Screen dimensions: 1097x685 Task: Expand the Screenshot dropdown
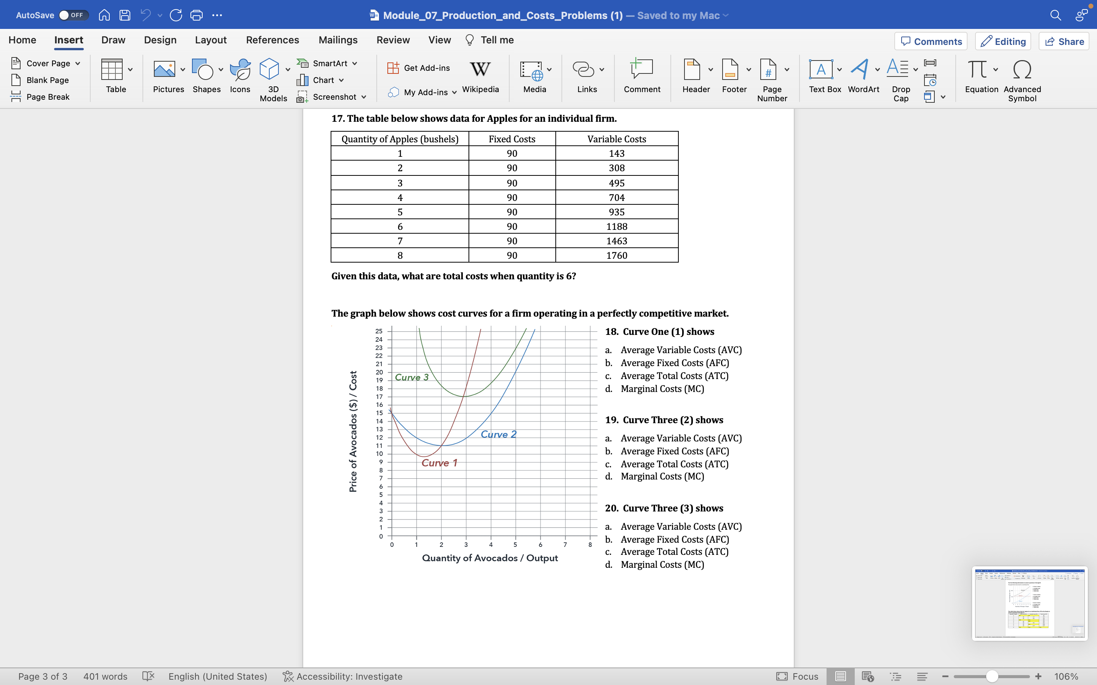364,97
